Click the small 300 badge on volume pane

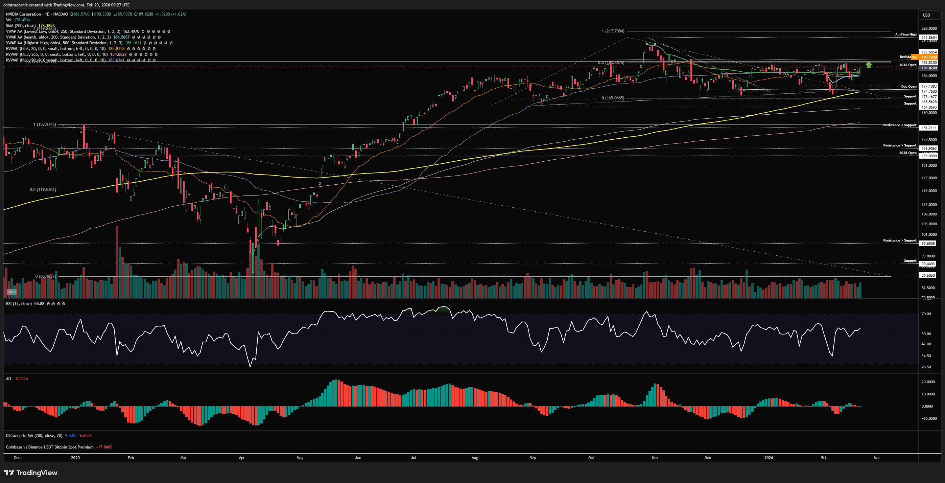11,292
